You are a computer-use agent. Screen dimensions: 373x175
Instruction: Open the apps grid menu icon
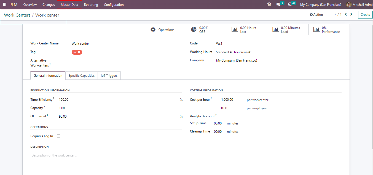click(4, 5)
